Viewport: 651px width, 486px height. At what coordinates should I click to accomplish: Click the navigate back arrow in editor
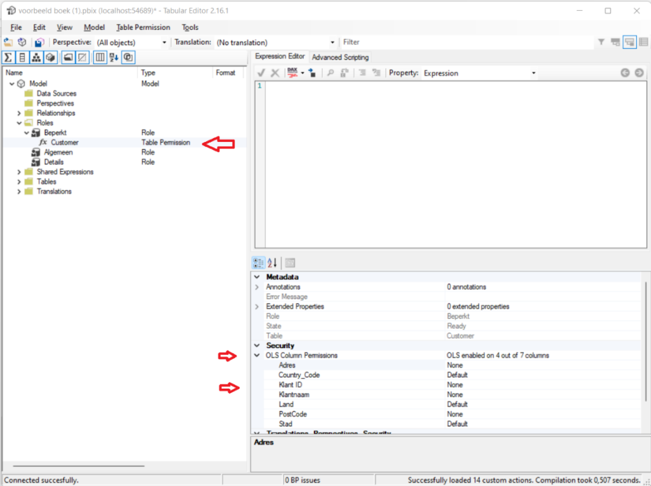pyautogui.click(x=626, y=73)
